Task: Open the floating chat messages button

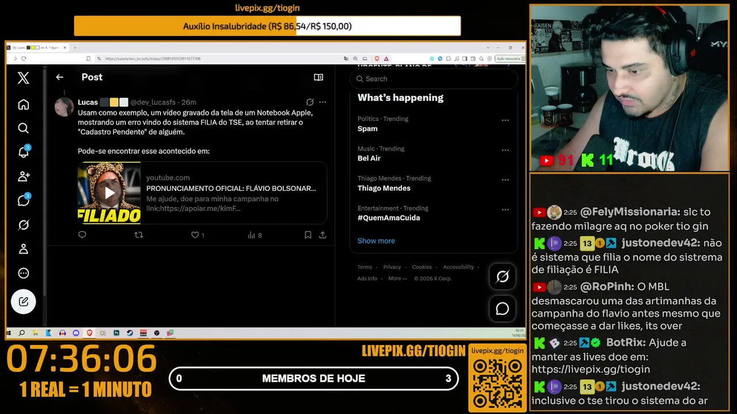Action: 503,309
